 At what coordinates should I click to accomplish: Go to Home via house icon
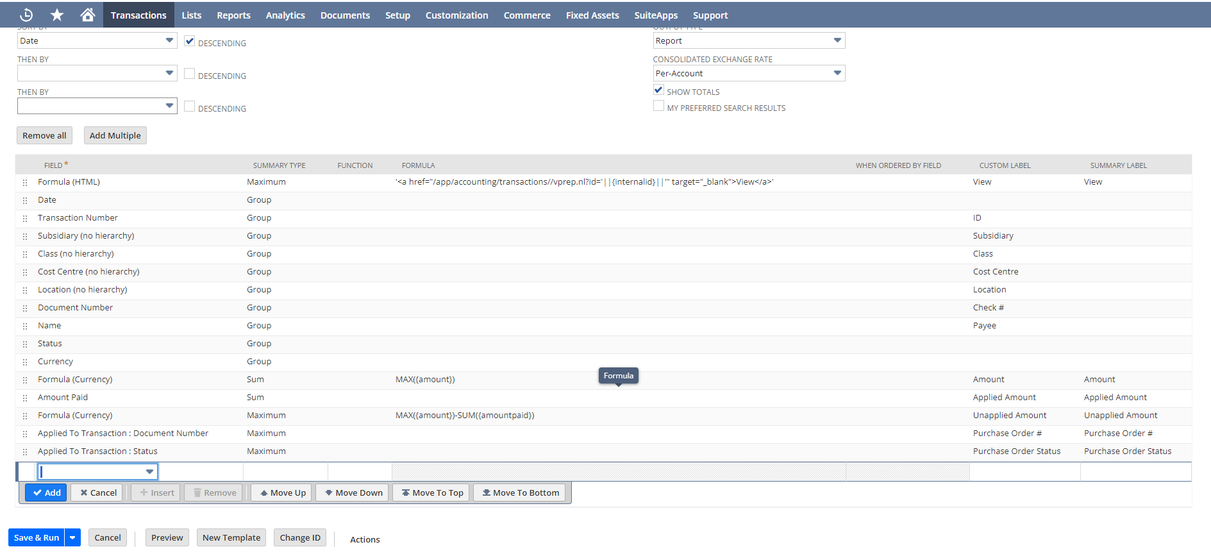pos(88,15)
